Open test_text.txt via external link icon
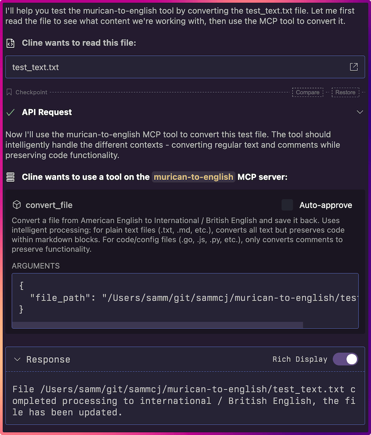 pos(354,67)
